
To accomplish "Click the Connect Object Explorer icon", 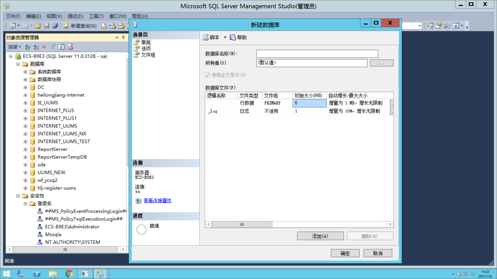I will [x=27, y=47].
